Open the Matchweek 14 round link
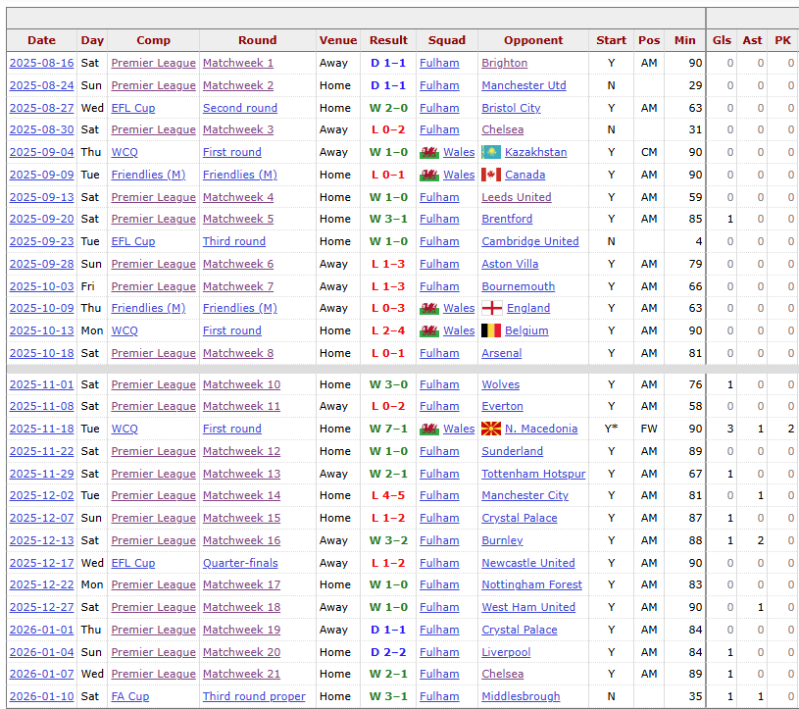The width and height of the screenshot is (799, 709). (241, 495)
